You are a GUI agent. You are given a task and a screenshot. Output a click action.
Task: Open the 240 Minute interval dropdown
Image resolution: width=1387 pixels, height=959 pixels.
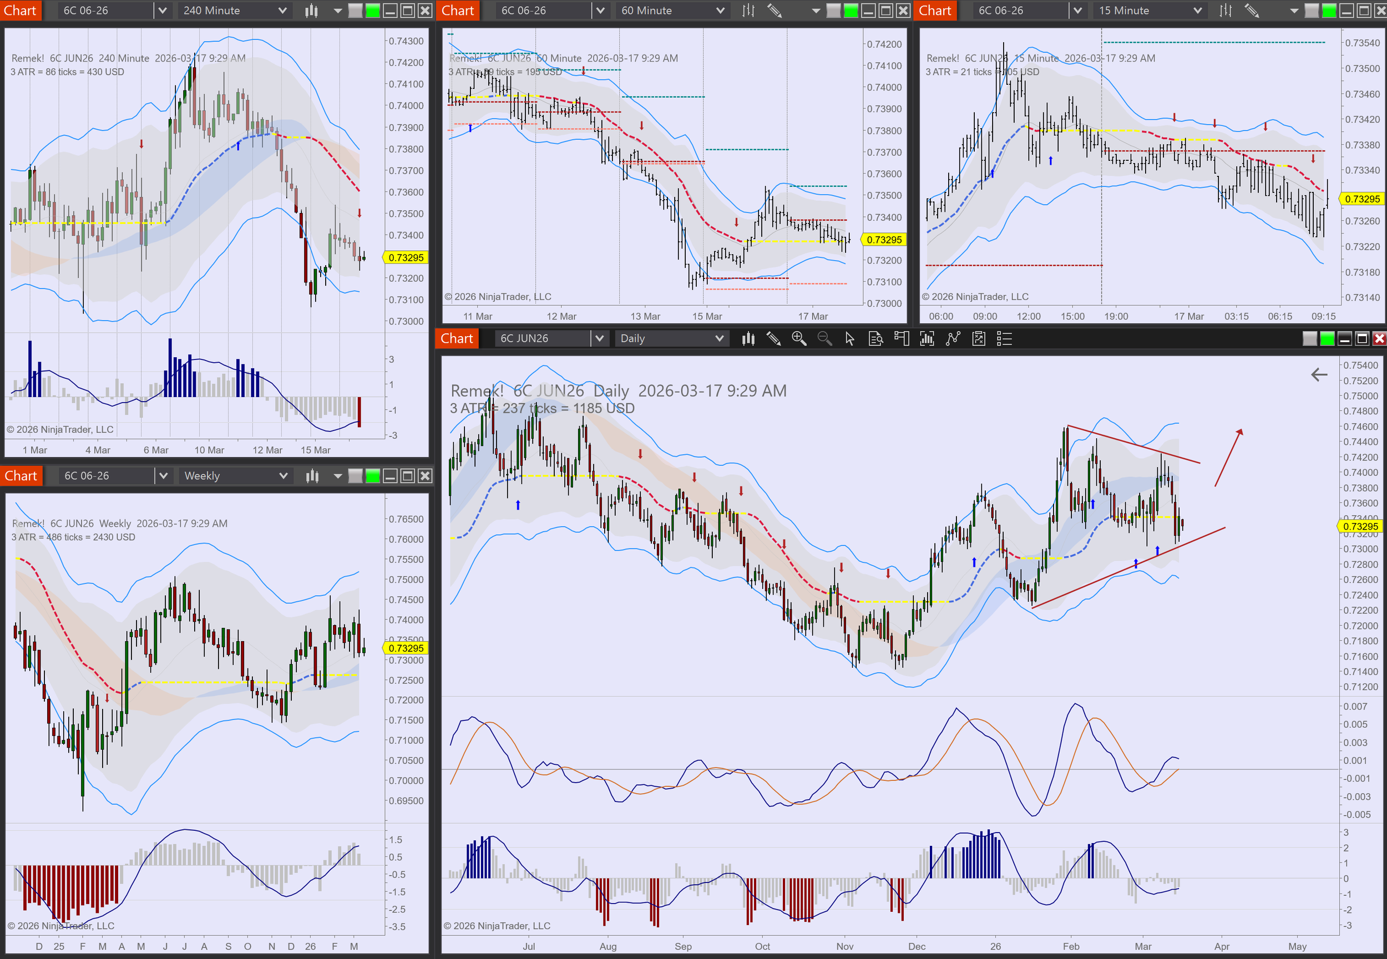(282, 10)
